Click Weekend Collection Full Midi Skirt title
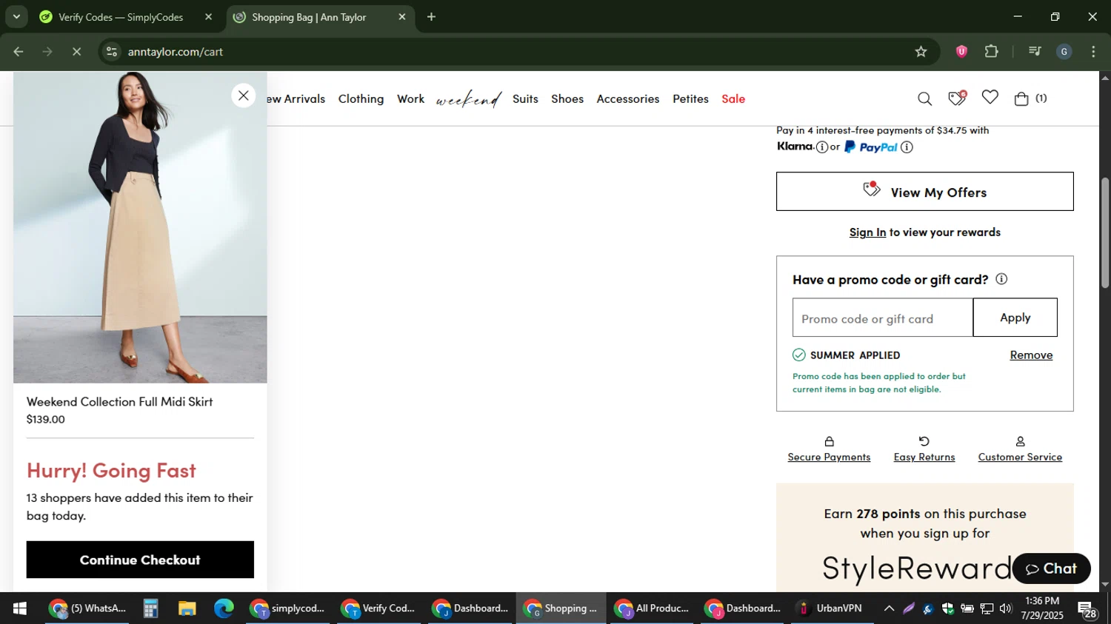This screenshot has width=1111, height=624. click(119, 402)
